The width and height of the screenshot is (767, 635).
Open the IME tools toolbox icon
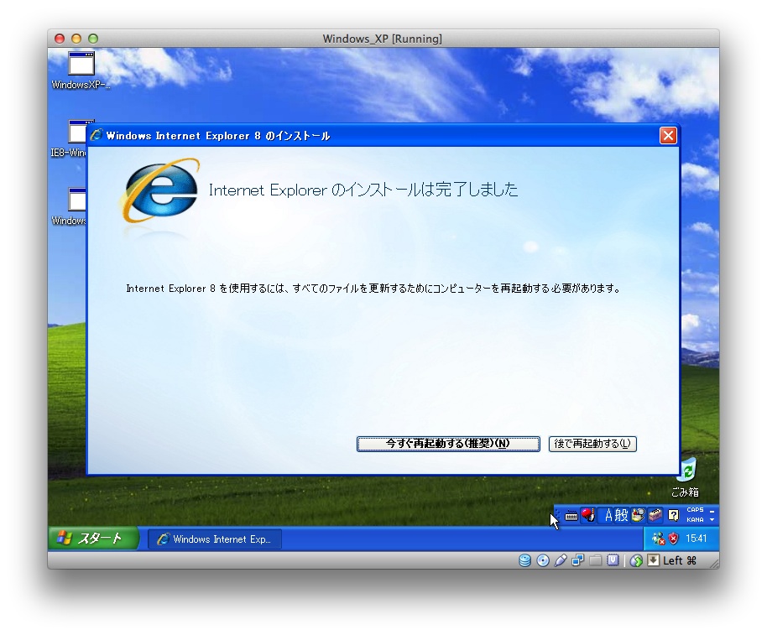tap(655, 515)
